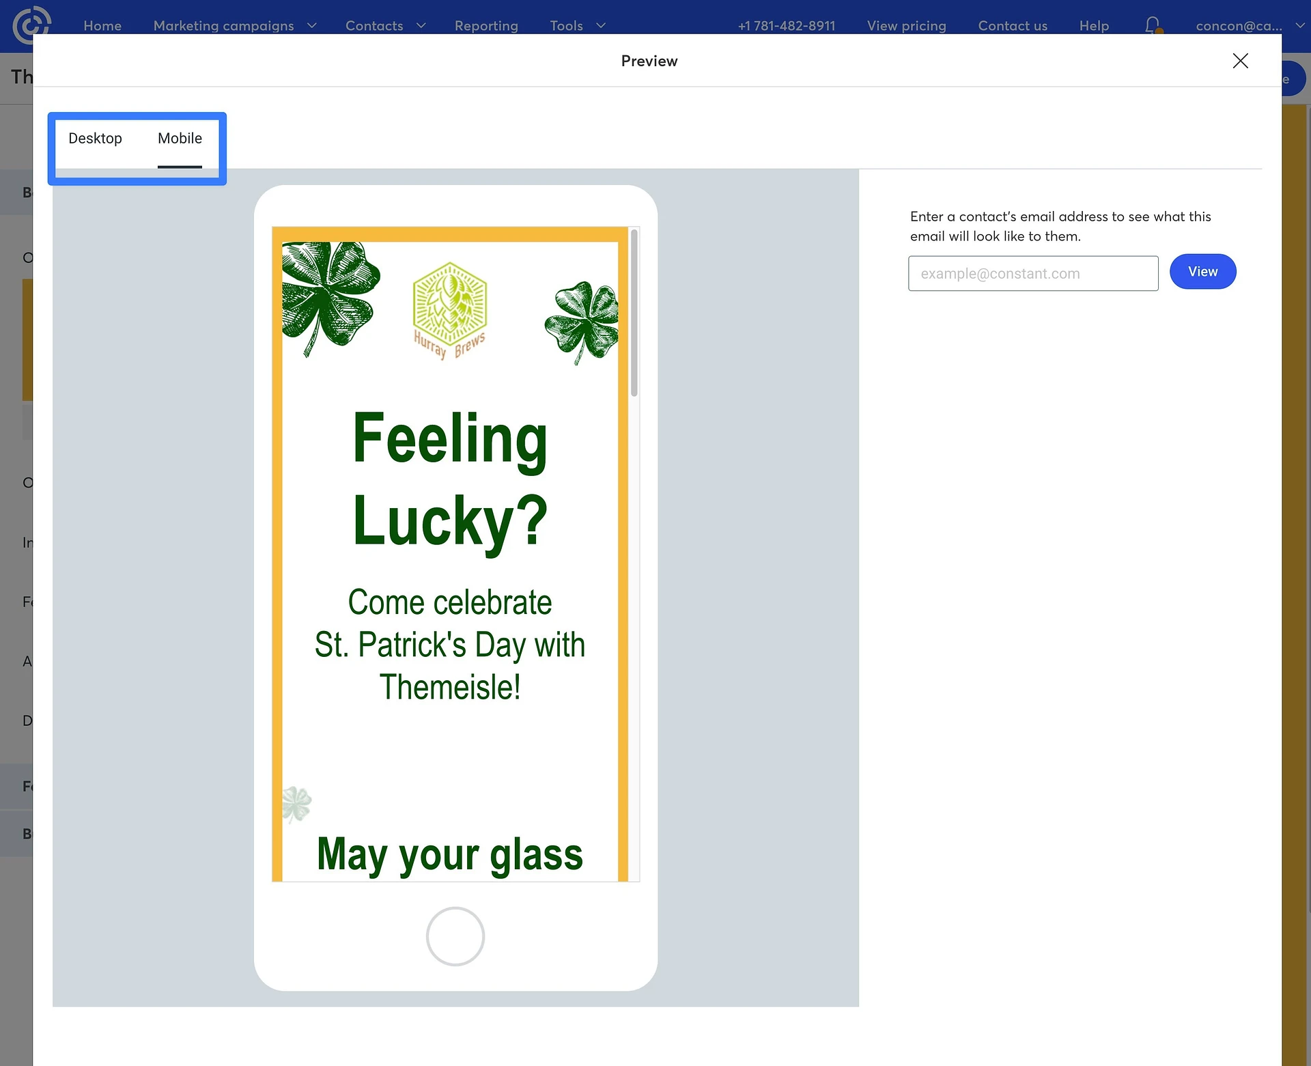Screen dimensions: 1311x1066
Task: Click the Reporting navigation menu item
Action: 486,25
